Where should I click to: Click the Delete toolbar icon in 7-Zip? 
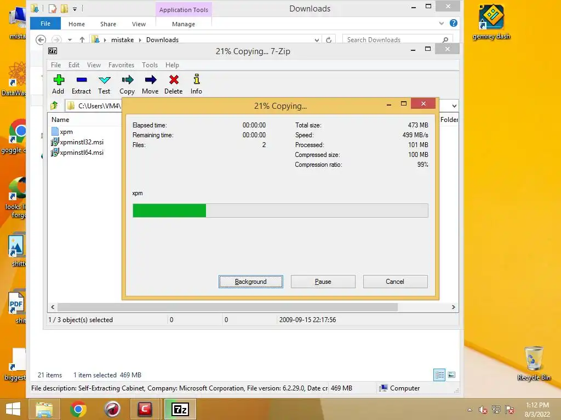174,84
